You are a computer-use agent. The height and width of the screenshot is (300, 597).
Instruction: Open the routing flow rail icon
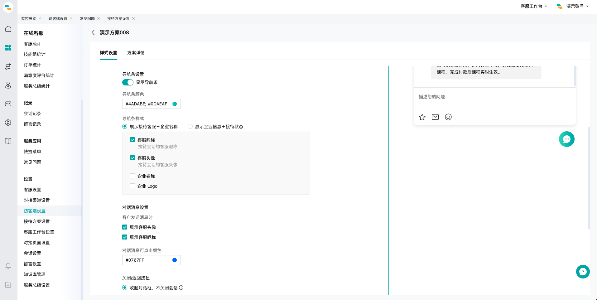coord(8,66)
